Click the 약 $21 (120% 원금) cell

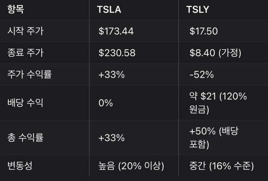click(x=218, y=103)
